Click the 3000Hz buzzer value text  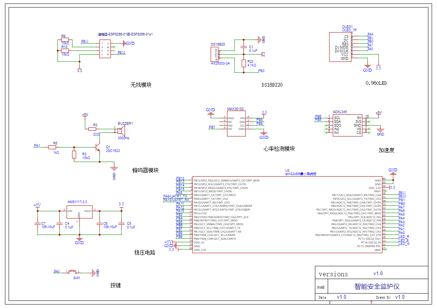[124, 138]
